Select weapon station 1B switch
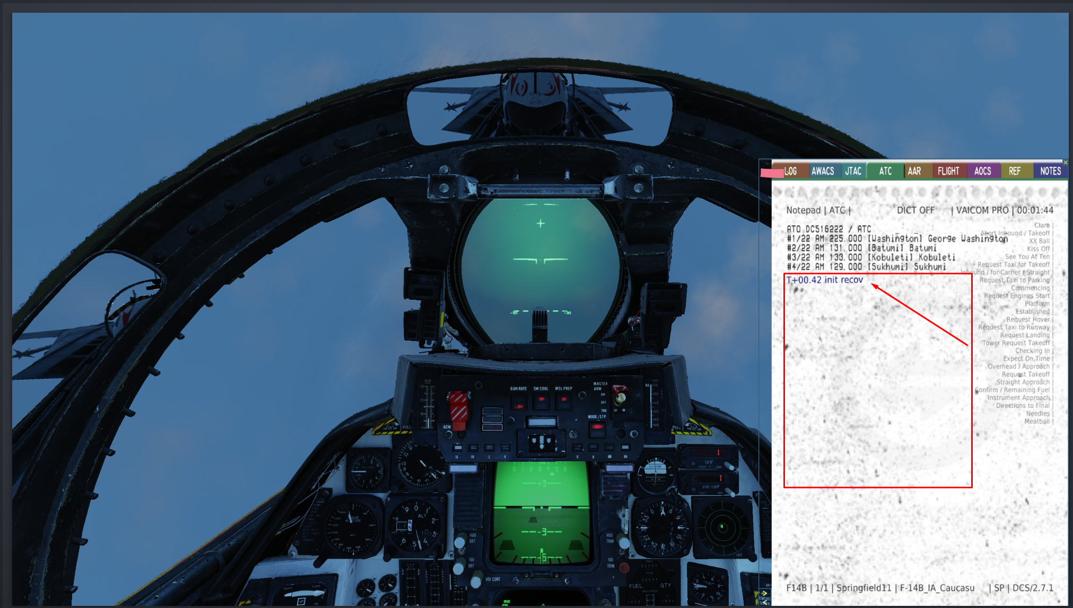Viewport: 1073px width, 608px height. 472,448
